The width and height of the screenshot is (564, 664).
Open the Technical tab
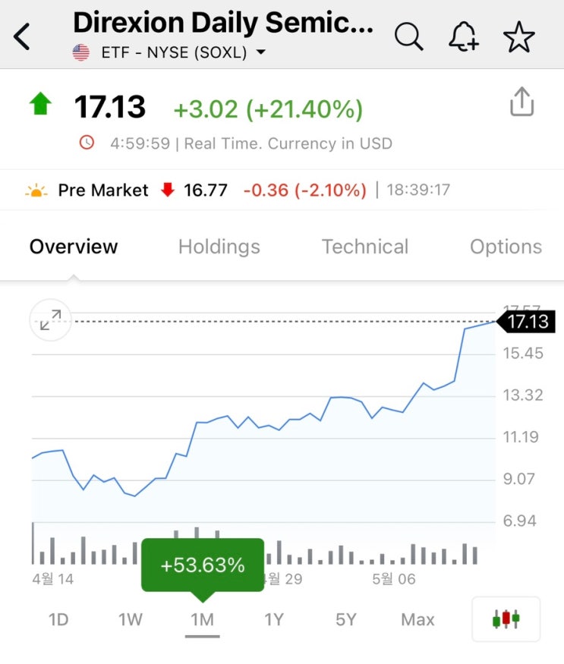(364, 247)
